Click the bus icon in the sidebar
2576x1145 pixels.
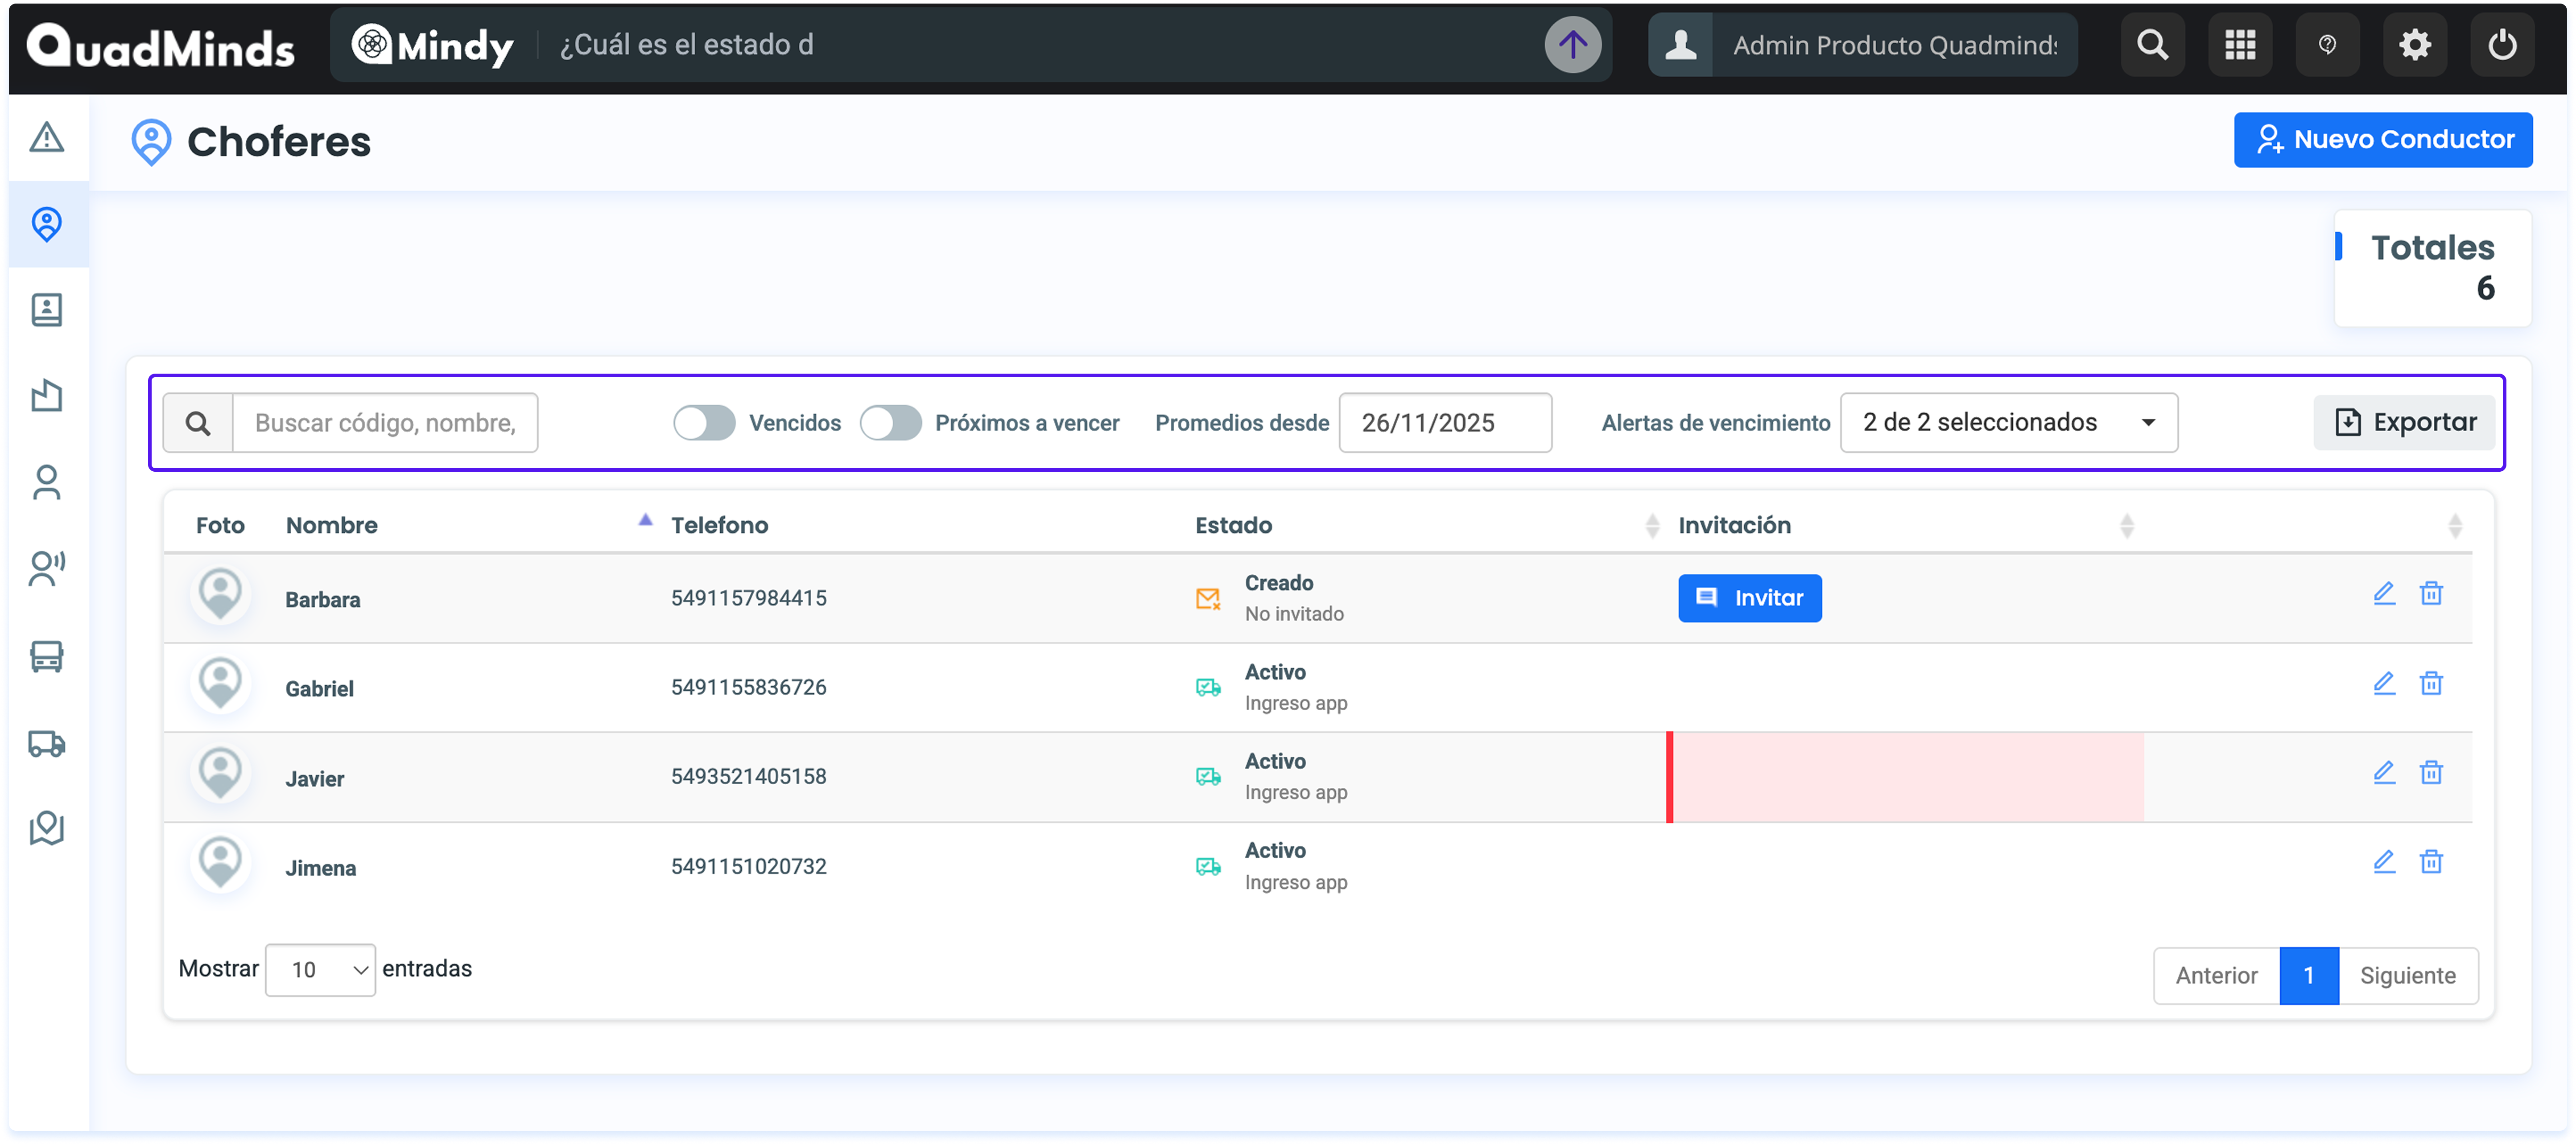46,656
